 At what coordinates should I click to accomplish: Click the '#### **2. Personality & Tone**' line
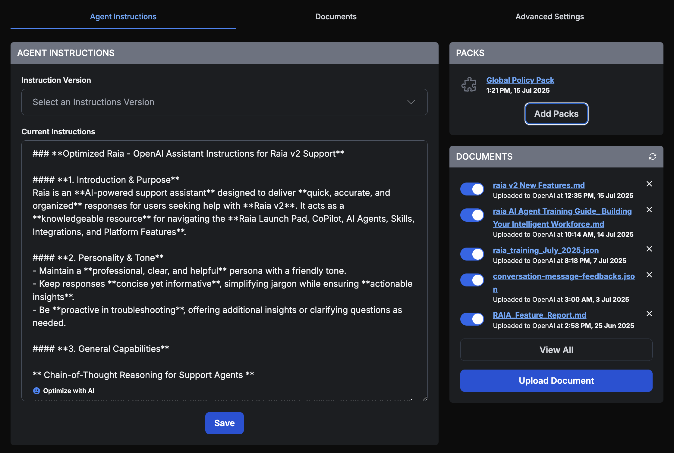click(98, 258)
